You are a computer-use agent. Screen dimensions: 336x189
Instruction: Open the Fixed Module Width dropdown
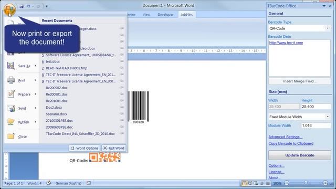pos(328,117)
